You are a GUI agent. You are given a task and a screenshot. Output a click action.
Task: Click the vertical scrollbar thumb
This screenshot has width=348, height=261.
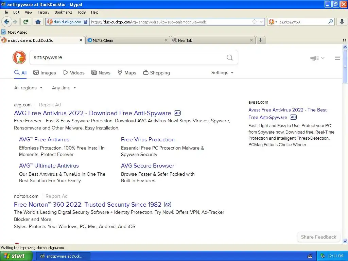[345, 67]
